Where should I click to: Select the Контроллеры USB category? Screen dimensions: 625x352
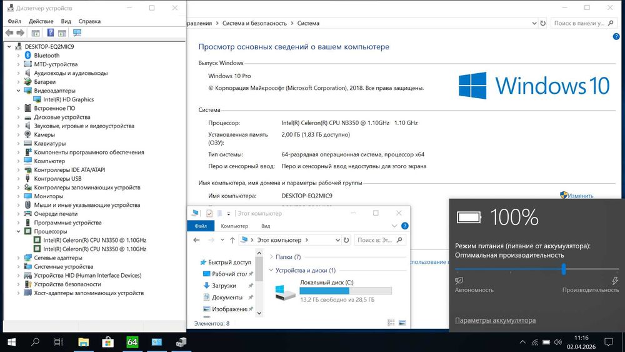coord(57,179)
